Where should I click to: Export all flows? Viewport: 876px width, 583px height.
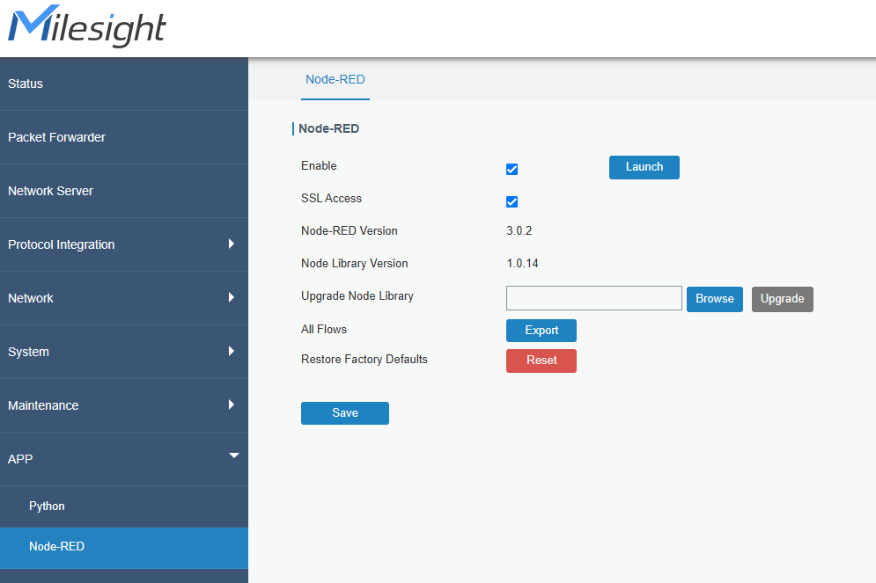pyautogui.click(x=541, y=331)
